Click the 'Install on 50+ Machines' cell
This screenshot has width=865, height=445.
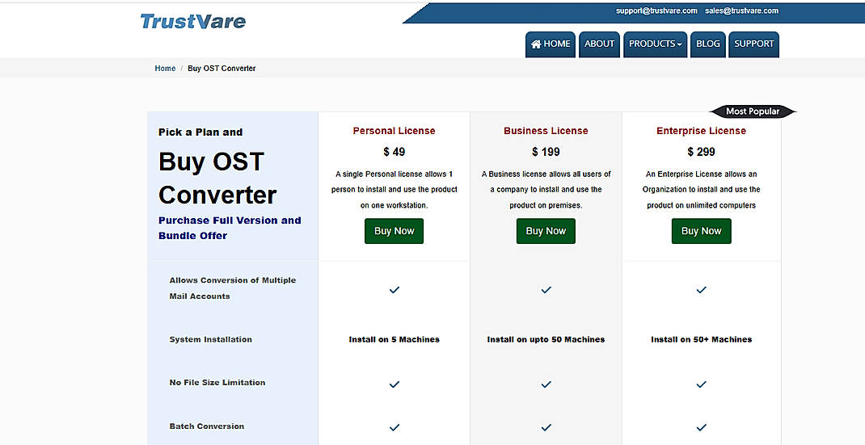click(701, 340)
